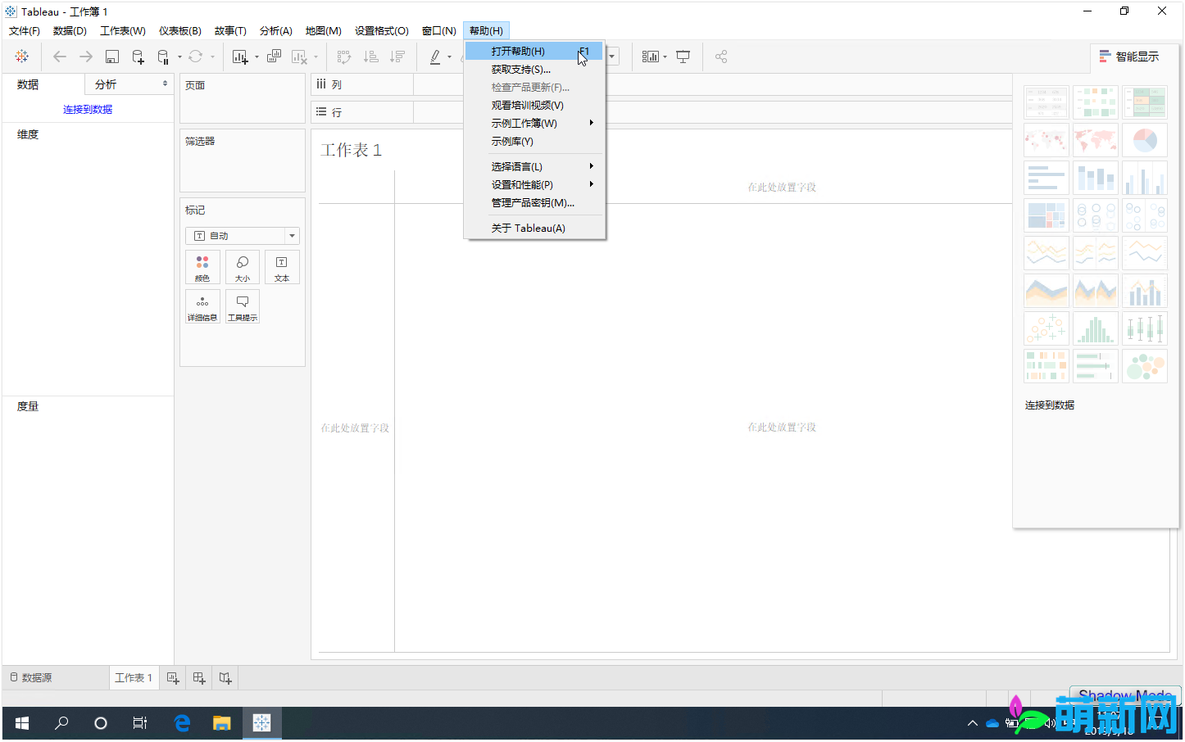Click the save workbook icon
Image resolution: width=1185 pixels, height=742 pixels.
[x=112, y=57]
